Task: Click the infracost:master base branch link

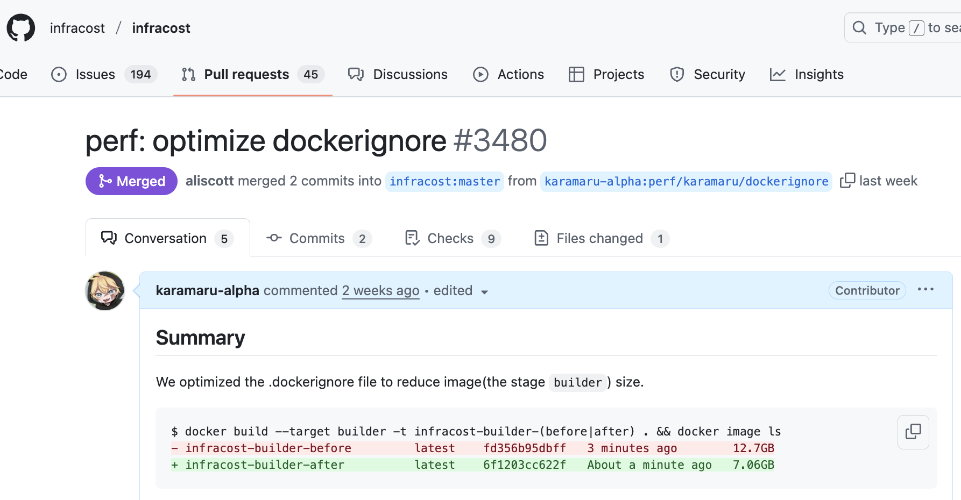Action: tap(444, 182)
